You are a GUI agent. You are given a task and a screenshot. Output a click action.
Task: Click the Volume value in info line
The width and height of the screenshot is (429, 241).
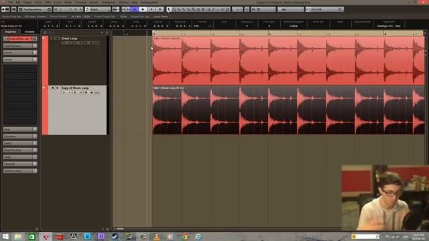(x=196, y=26)
